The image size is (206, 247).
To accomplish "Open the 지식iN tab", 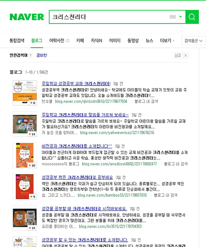I will pyautogui.click(x=96, y=41).
